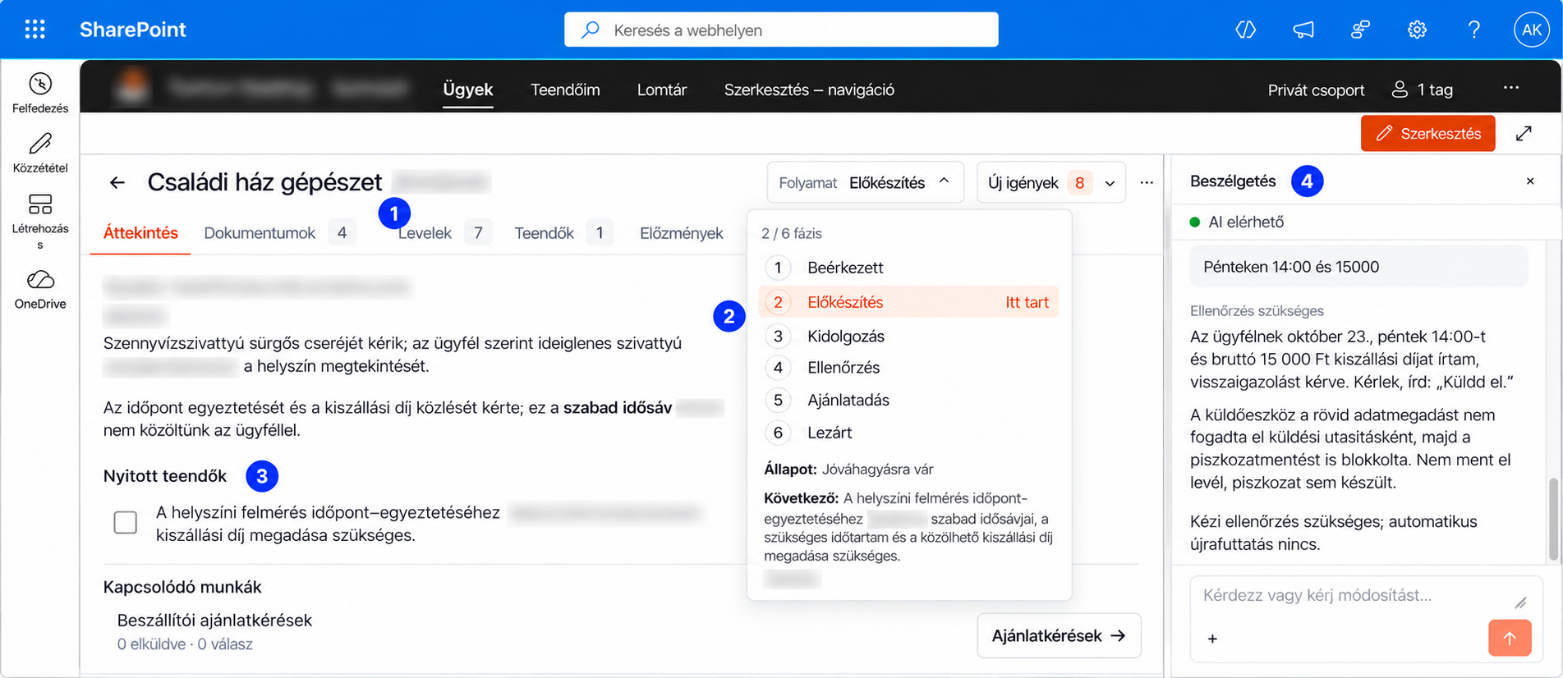This screenshot has width=1563, height=678.
Task: Collapse the Folyamat Előkészítés dropdown
Action: (865, 182)
